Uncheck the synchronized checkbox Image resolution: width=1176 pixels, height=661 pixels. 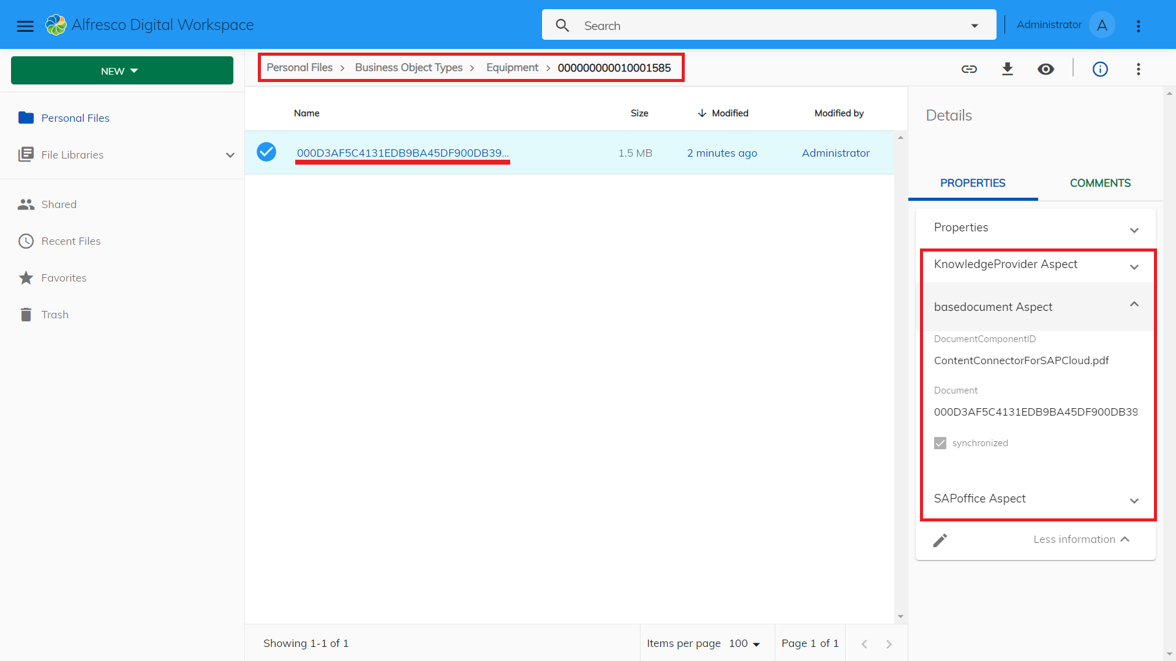940,443
